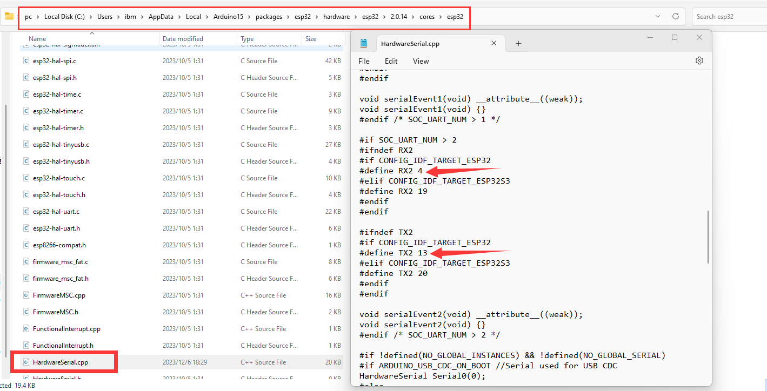This screenshot has height=391, width=767.
Task: Open the View menu in Notepad
Action: pos(421,61)
